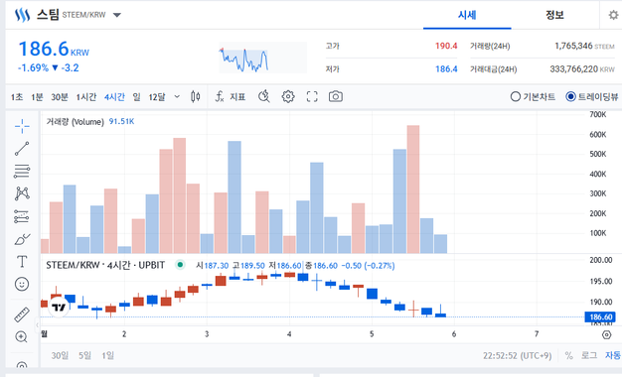Open the Fibonacci retracement tool
Screen dimensions: 622x377
tap(22, 171)
